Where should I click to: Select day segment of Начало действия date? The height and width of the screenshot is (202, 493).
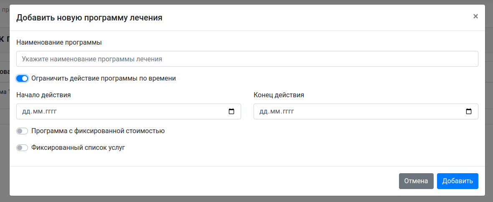click(x=26, y=112)
